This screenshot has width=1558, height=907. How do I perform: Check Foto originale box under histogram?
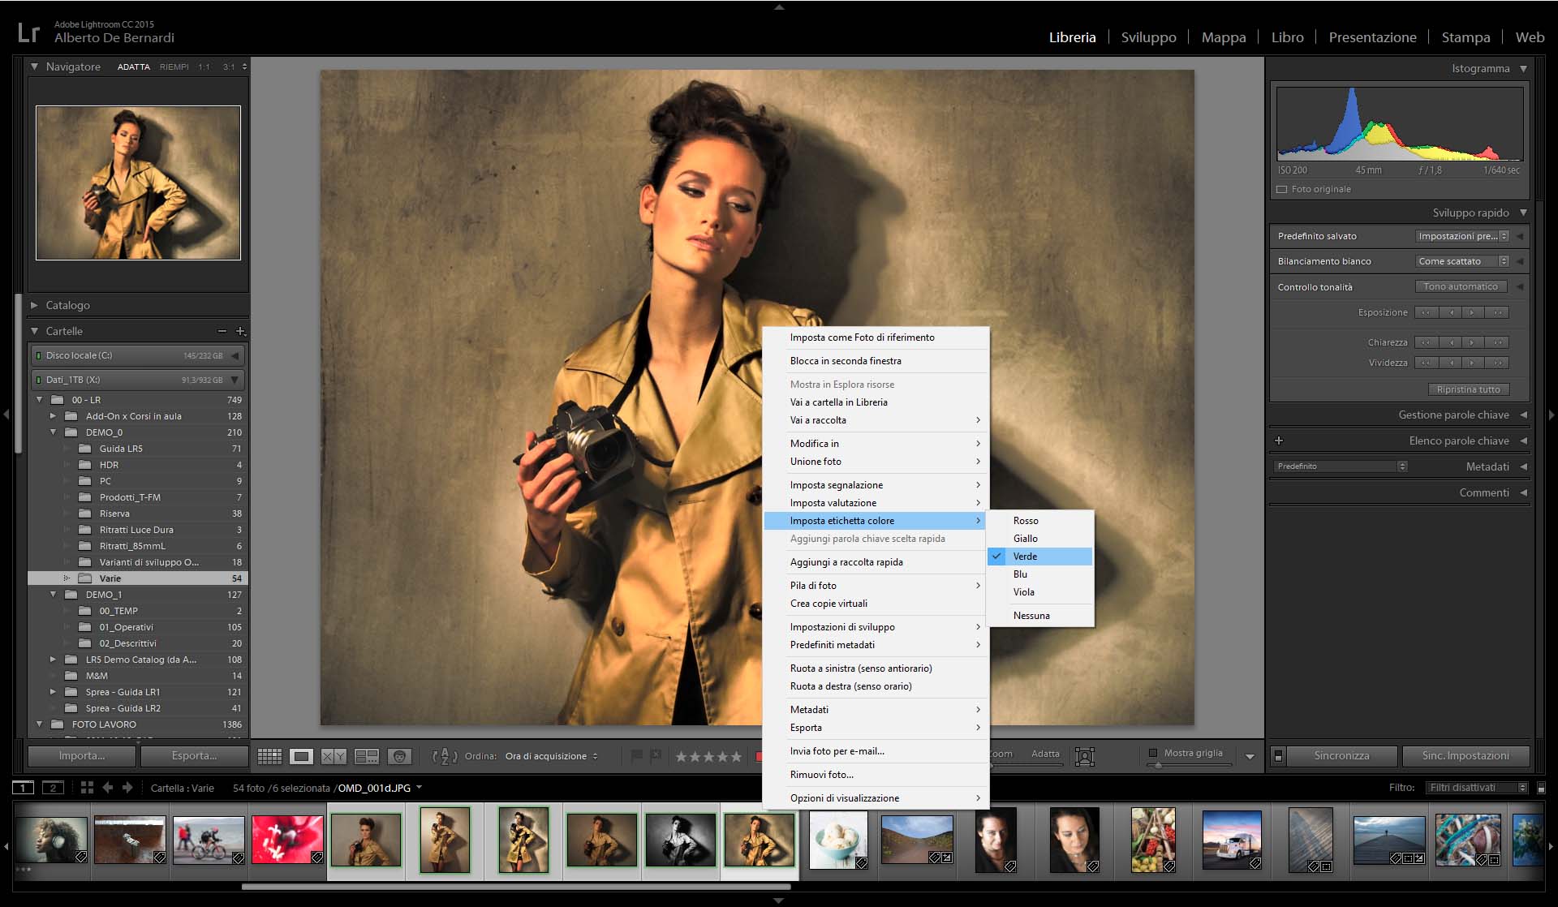tap(1282, 189)
